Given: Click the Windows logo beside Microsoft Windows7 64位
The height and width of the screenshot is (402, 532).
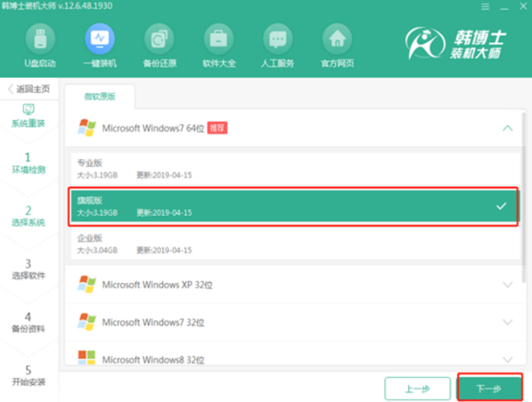Looking at the screenshot, I should tap(85, 128).
